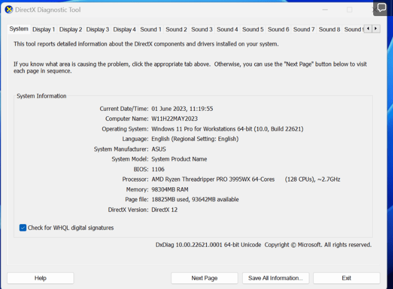393x289 pixels.
Task: Click the Memory value 98304MB RAM
Action: click(170, 189)
